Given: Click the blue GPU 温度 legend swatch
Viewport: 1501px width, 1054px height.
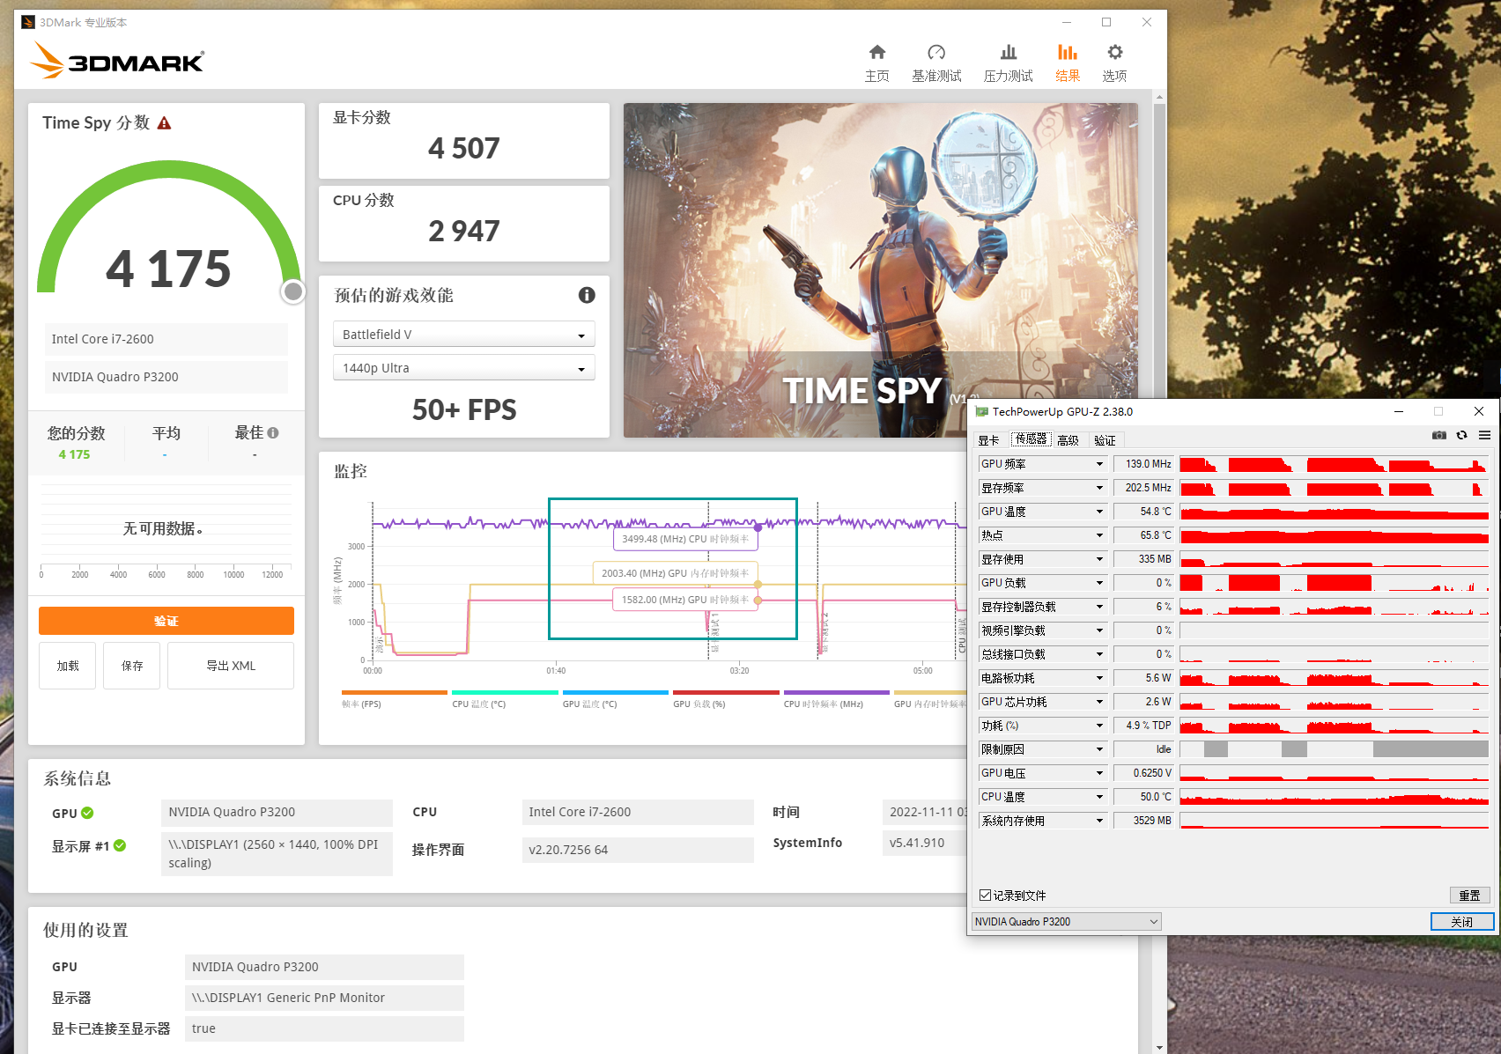Looking at the screenshot, I should 616,693.
